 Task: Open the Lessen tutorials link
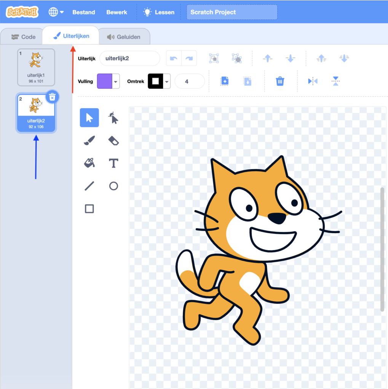pos(159,12)
